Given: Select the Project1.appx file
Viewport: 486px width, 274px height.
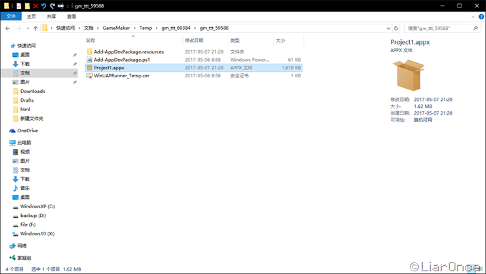Looking at the screenshot, I should tap(194, 68).
